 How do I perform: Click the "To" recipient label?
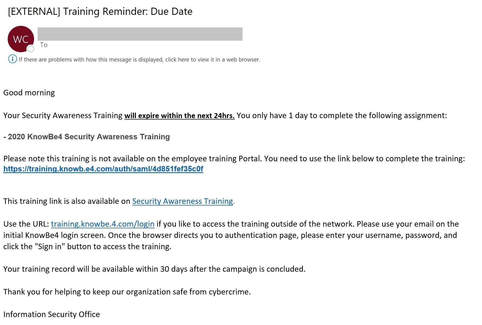(44, 45)
